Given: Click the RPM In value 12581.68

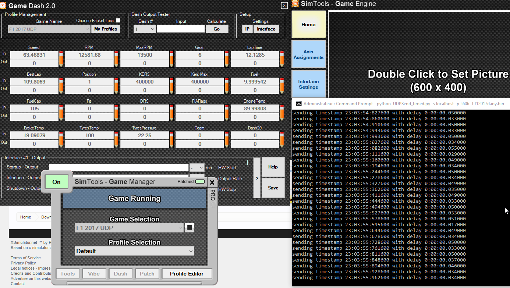Looking at the screenshot, I should pos(89,55).
